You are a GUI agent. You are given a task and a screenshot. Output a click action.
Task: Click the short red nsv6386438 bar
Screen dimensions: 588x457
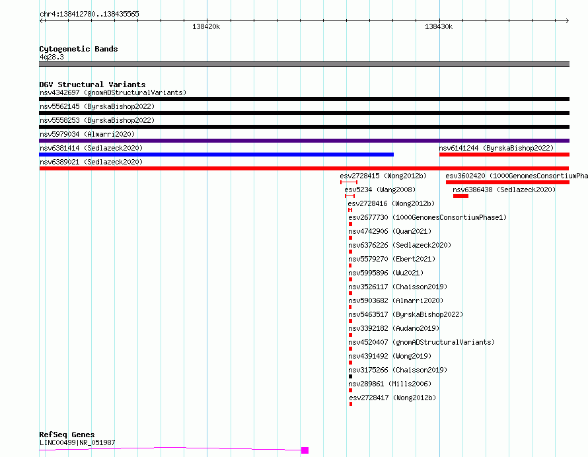[460, 196]
